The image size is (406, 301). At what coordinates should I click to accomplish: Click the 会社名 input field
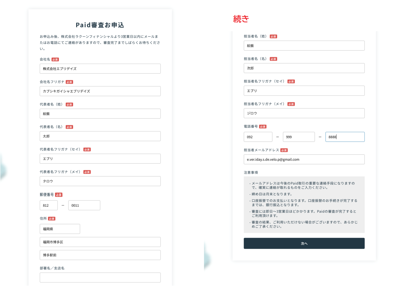[100, 69]
